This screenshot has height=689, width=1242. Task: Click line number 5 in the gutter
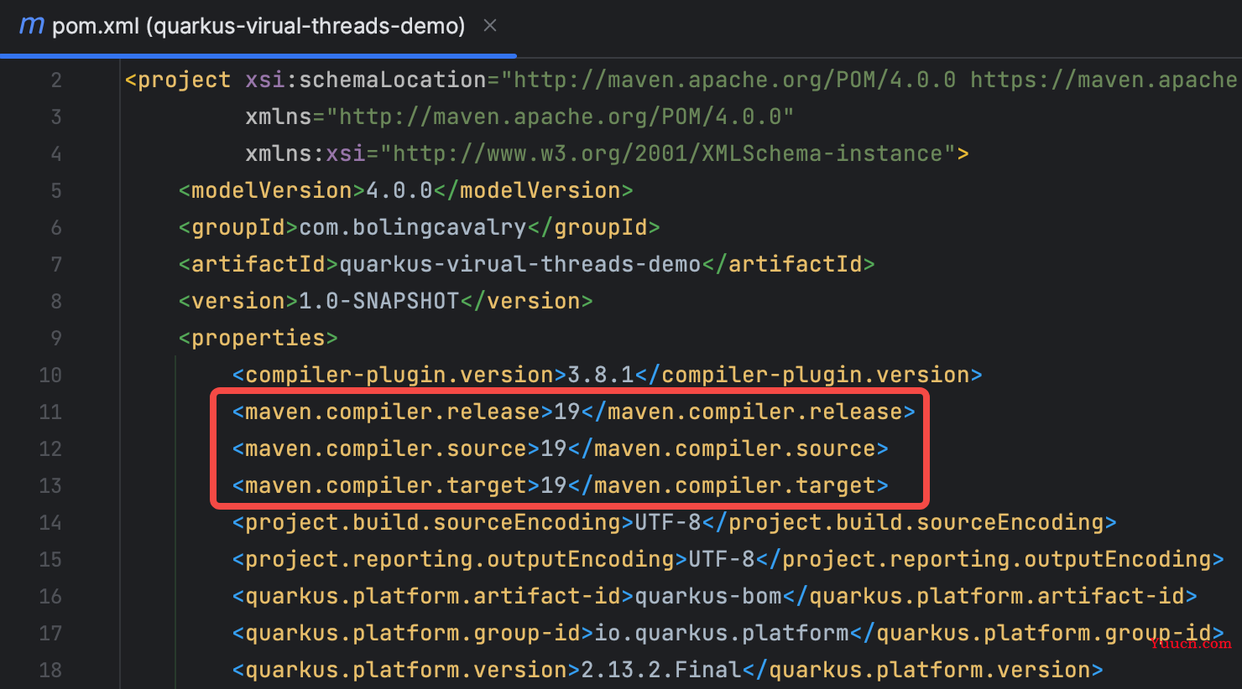[56, 190]
